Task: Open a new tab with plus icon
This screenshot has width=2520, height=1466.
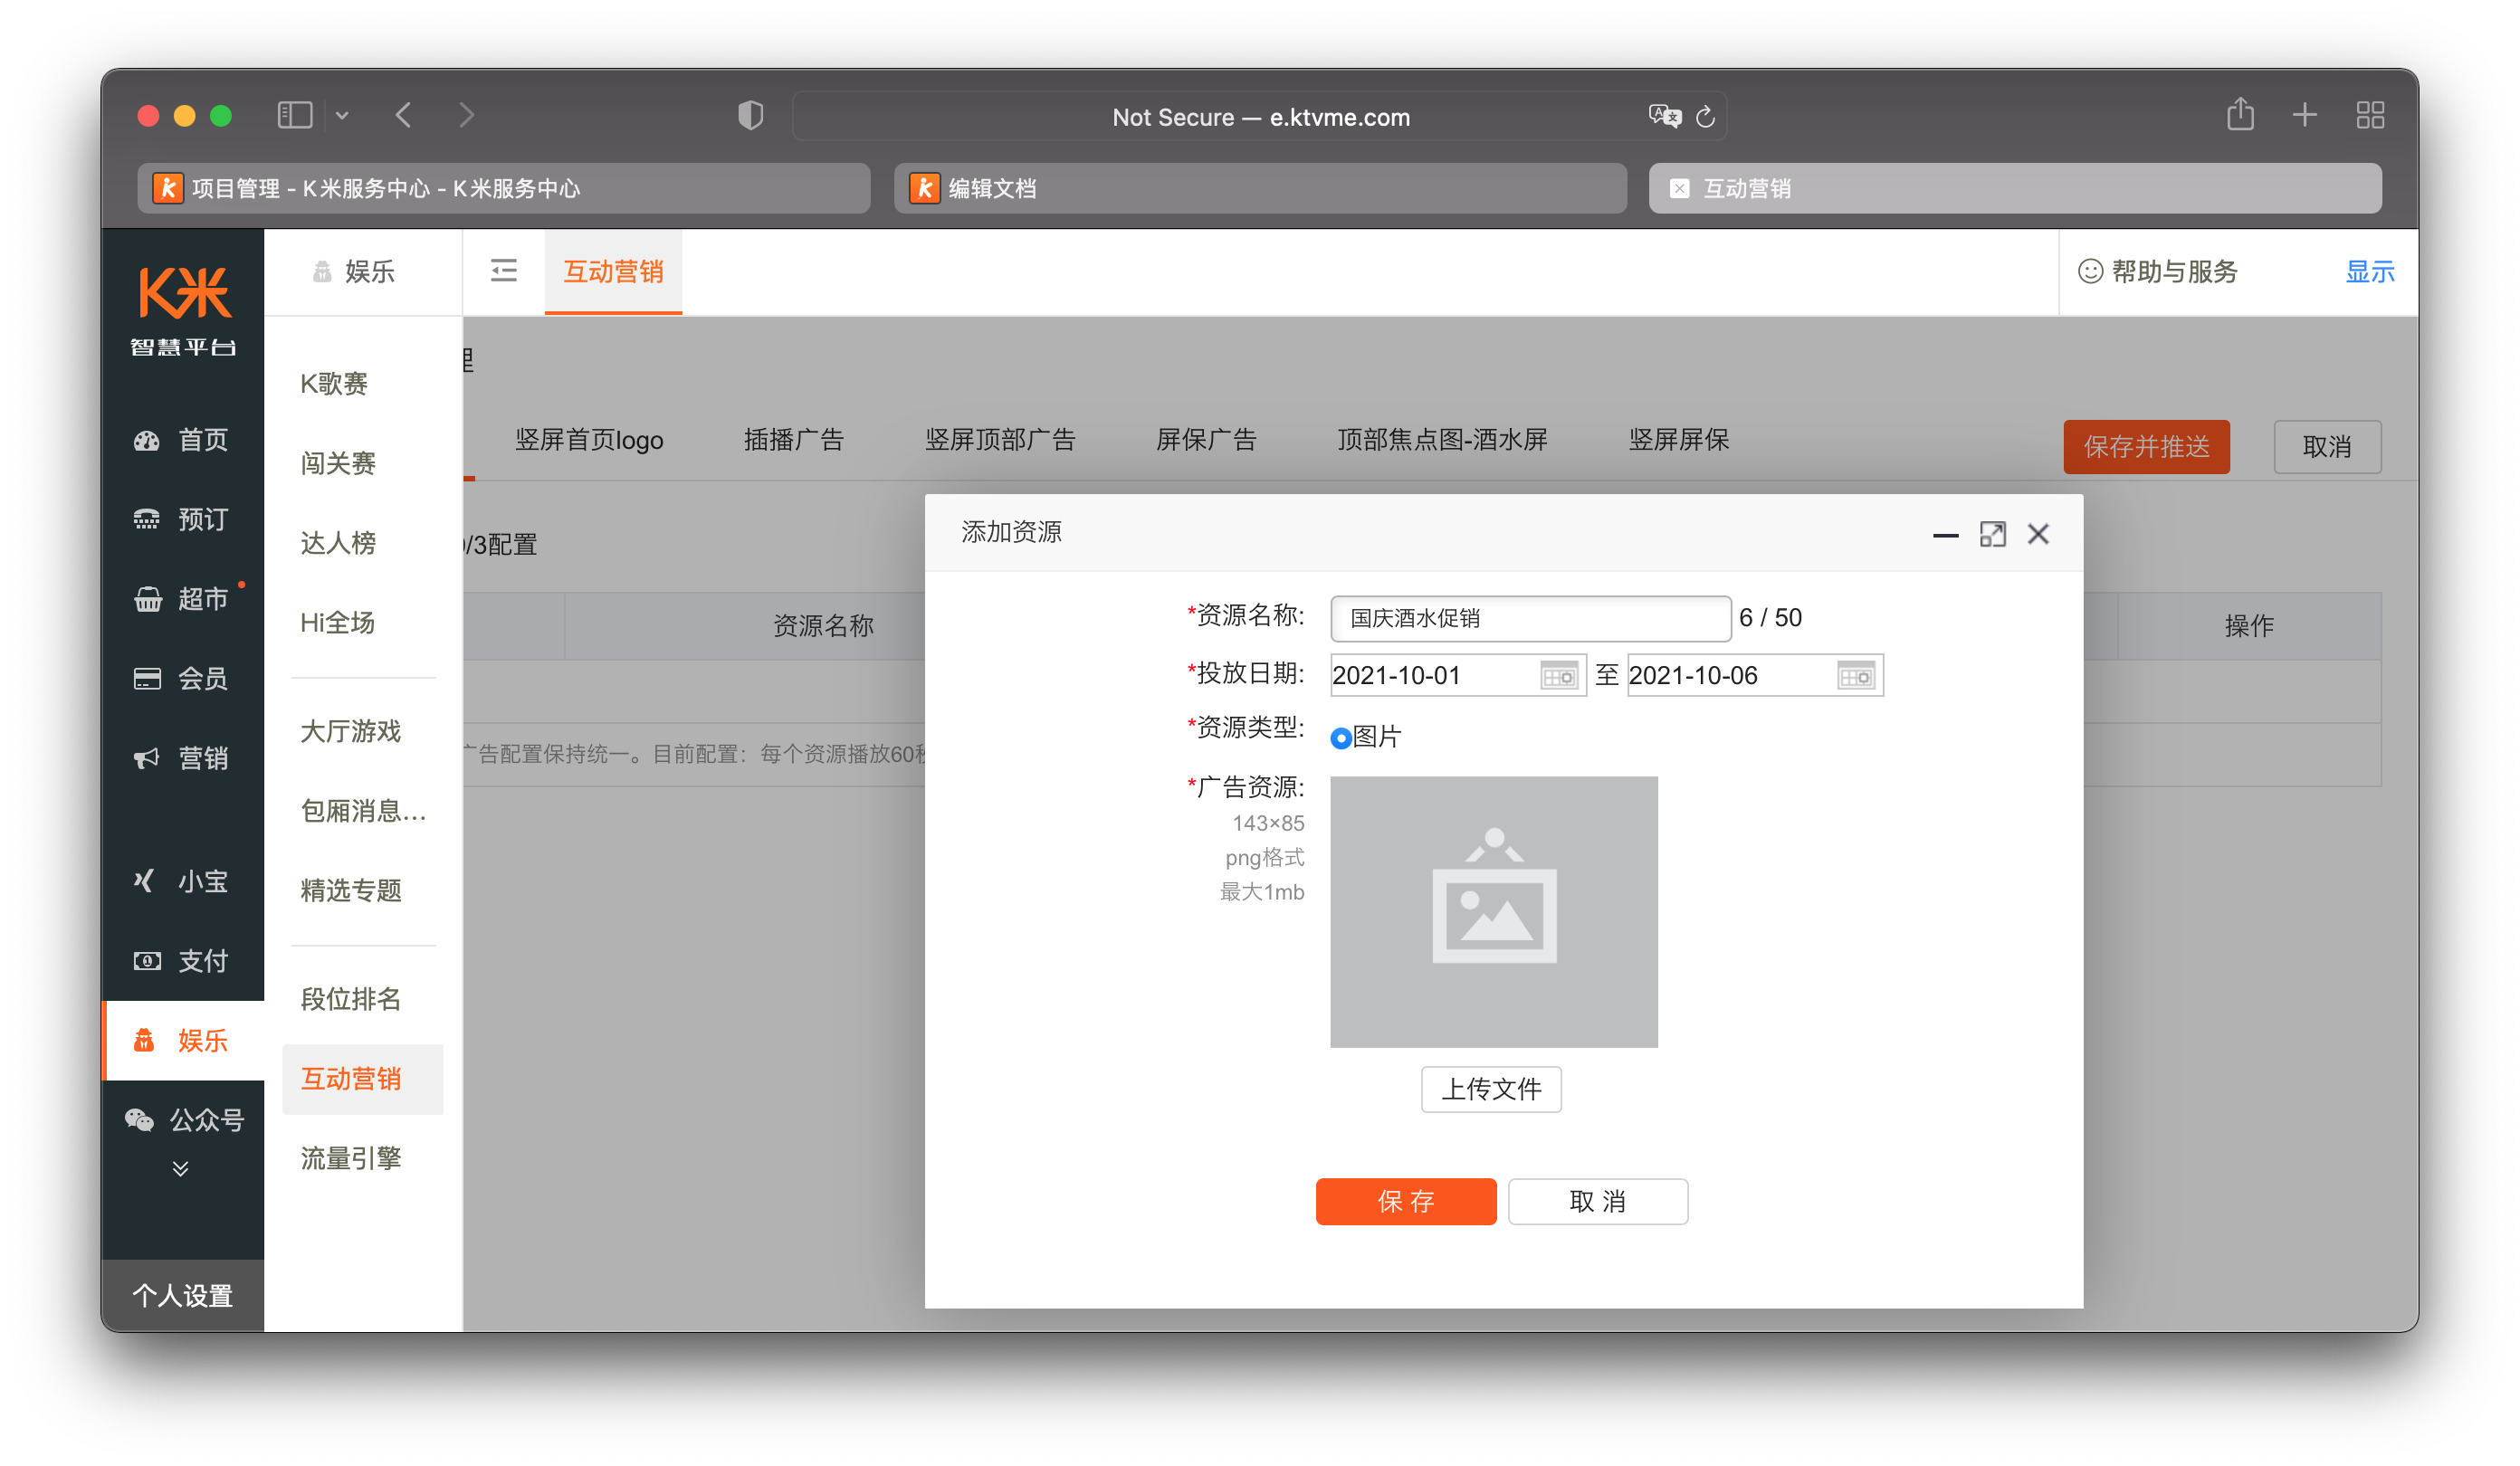Action: pyautogui.click(x=2304, y=116)
